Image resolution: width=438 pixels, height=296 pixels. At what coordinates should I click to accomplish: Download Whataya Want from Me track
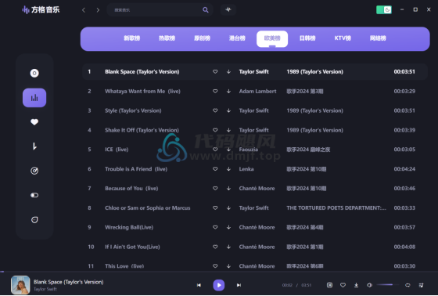coord(228,91)
